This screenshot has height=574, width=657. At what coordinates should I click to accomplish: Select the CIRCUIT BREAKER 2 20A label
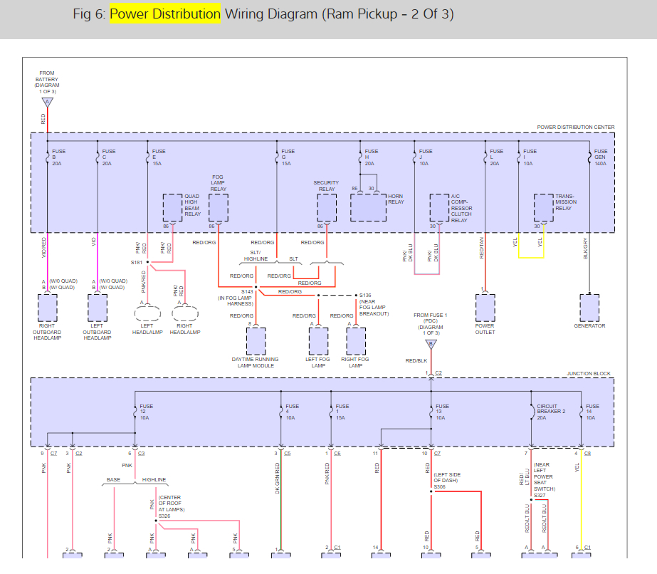click(551, 412)
